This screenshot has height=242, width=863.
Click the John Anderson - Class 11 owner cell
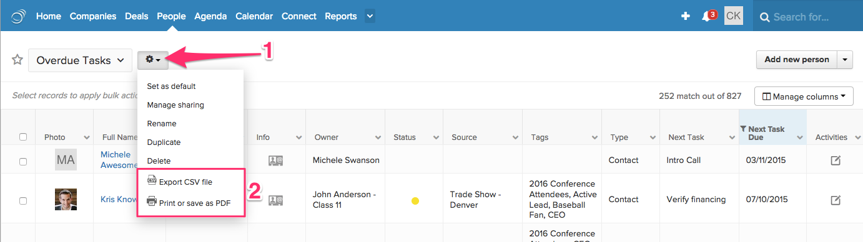coord(345,200)
